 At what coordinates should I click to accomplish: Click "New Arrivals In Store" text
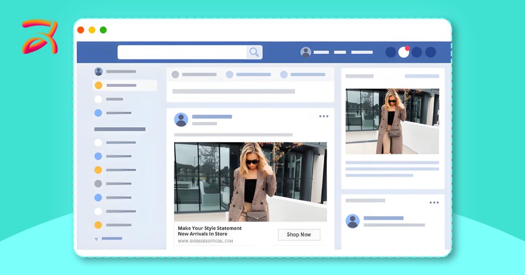click(203, 234)
